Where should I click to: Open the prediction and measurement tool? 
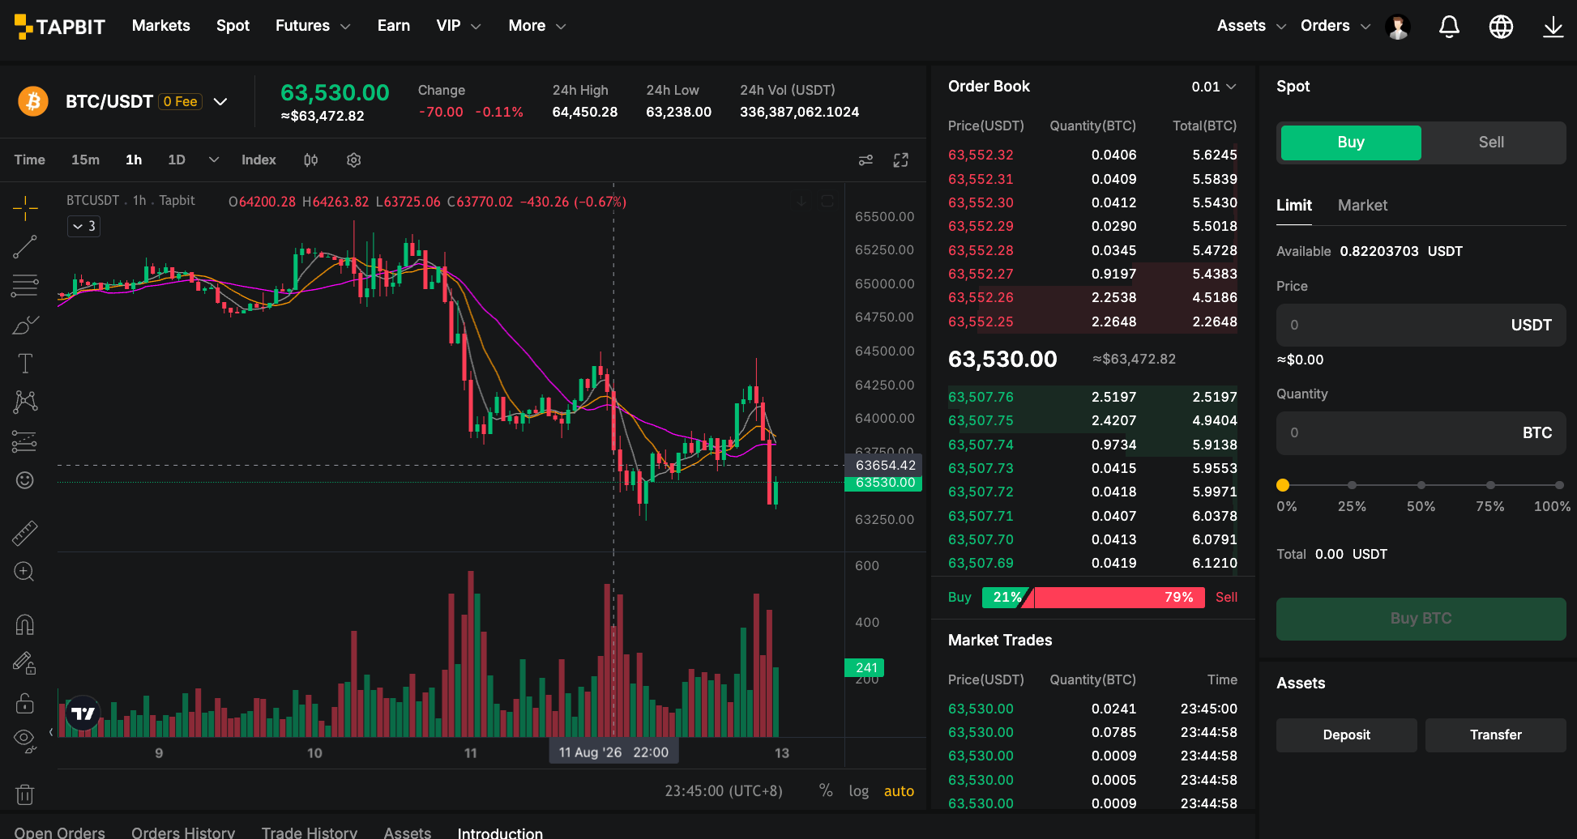click(25, 441)
